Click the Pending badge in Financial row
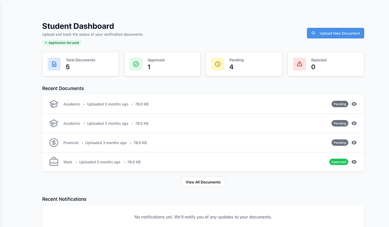 (340, 143)
